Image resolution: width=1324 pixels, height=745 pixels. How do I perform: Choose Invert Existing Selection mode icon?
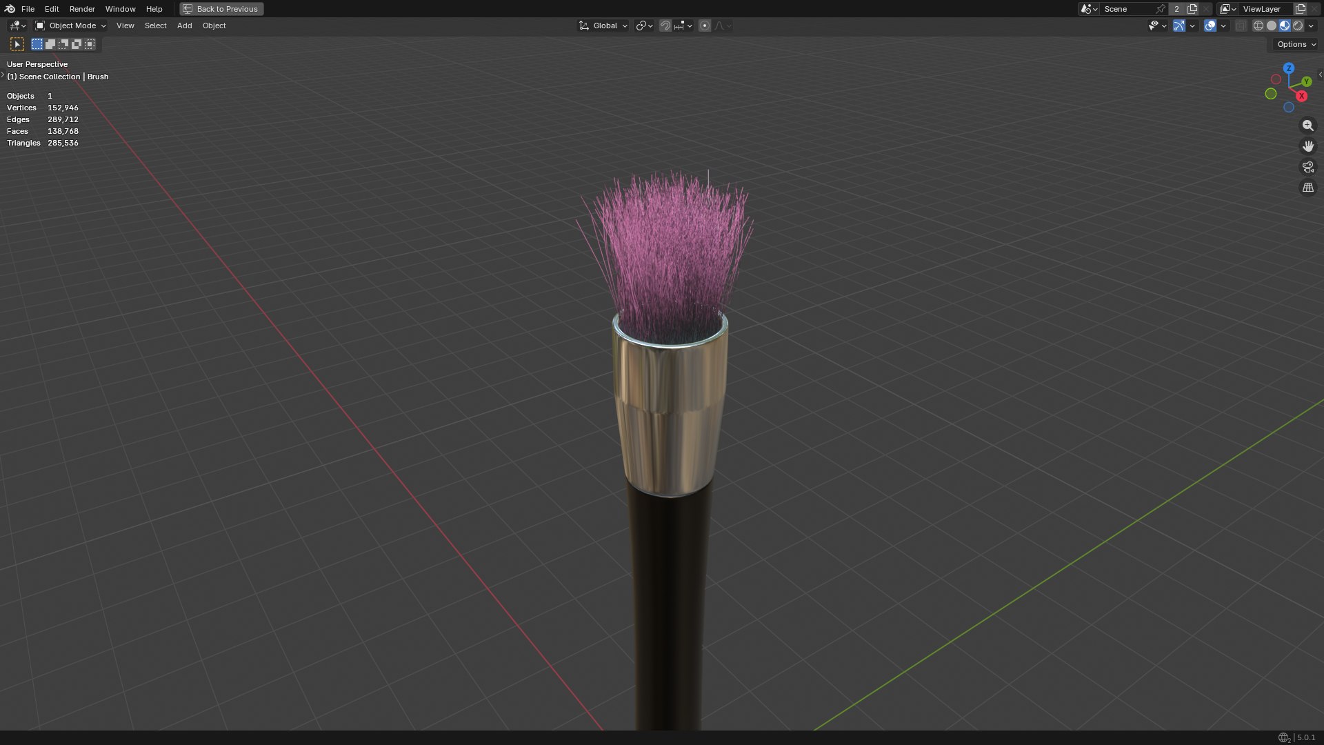pos(77,44)
